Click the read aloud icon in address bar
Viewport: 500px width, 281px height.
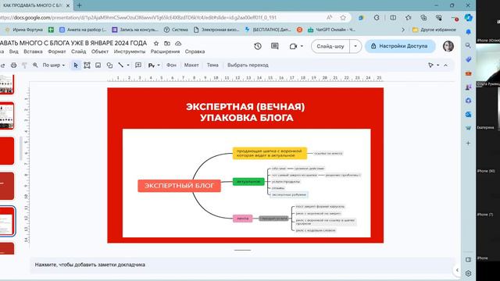pos(329,18)
